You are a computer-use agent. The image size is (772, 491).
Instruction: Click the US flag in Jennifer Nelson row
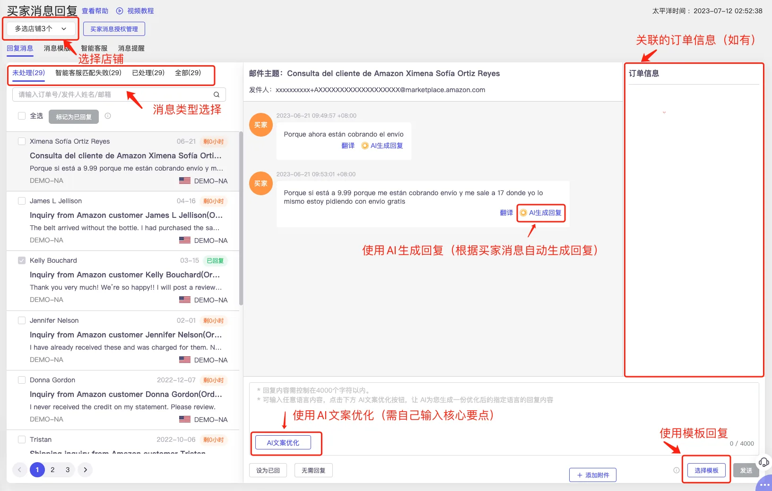[x=185, y=360]
